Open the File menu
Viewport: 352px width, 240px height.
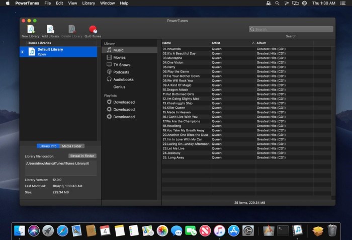tap(47, 3)
